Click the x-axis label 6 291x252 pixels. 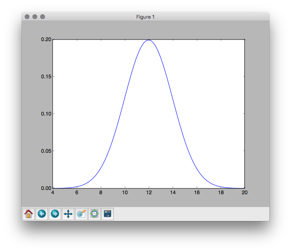(x=77, y=192)
